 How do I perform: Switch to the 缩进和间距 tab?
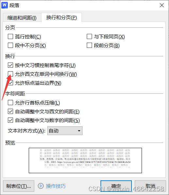pyautogui.click(x=22, y=18)
